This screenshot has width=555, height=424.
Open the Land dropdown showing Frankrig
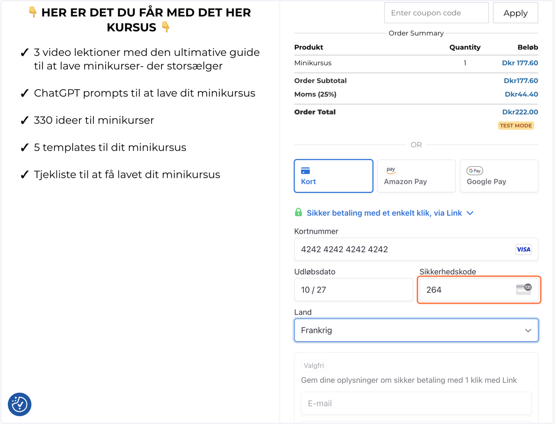[x=416, y=330]
